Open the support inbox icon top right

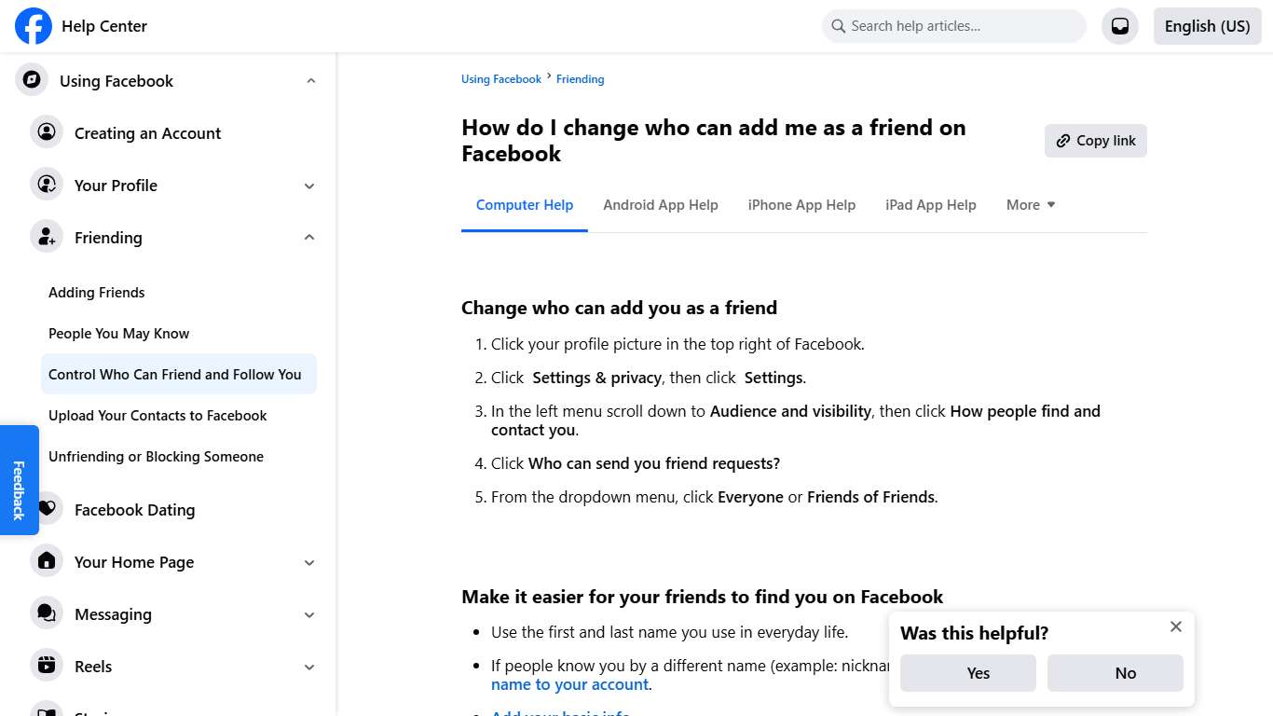[1119, 26]
